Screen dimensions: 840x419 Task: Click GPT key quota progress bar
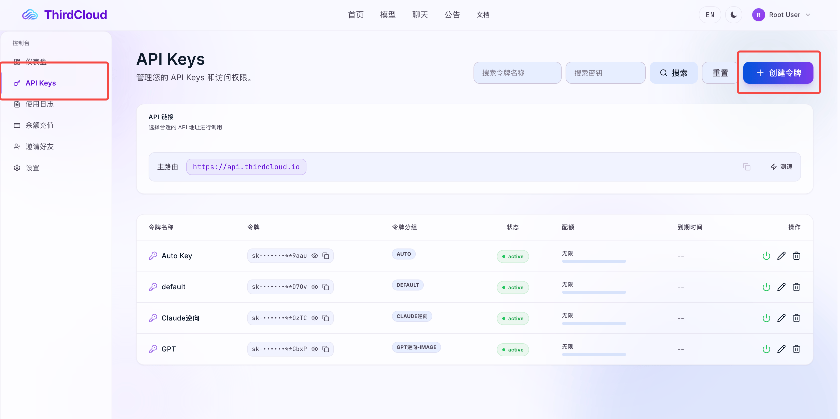point(593,354)
